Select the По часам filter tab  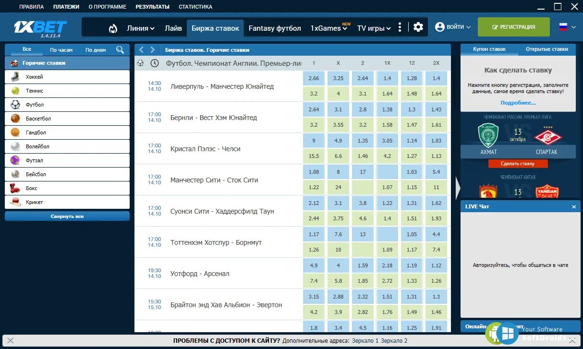[x=61, y=50]
